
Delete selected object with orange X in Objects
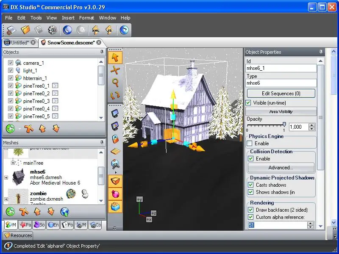point(29,129)
